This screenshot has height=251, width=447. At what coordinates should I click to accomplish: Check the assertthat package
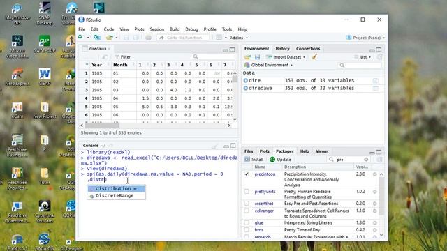point(247,203)
